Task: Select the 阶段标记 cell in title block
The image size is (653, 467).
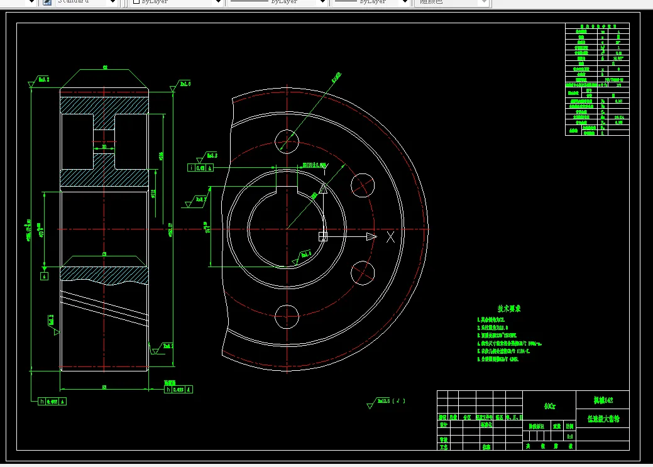Action: [537, 426]
